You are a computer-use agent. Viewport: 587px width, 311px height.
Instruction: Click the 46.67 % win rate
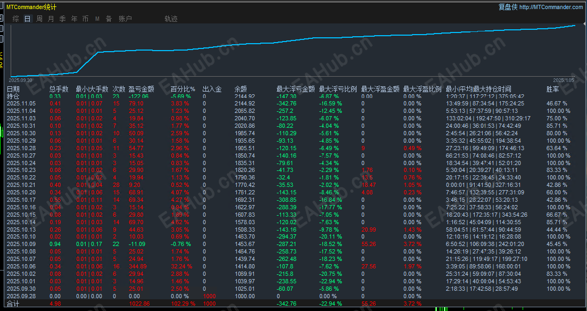(x=557, y=103)
